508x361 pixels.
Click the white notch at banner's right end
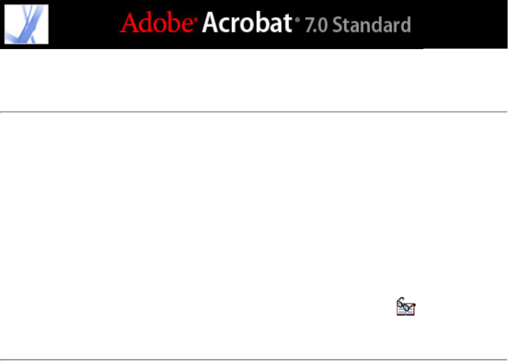click(466, 49)
